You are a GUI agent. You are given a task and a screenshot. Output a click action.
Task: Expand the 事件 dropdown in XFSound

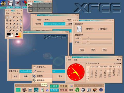point(55,20)
